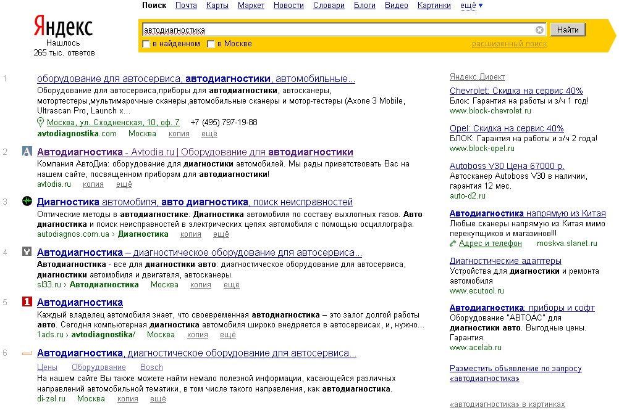Click the www.ecutool.ru ad URL
619x410 pixels.
476,291
